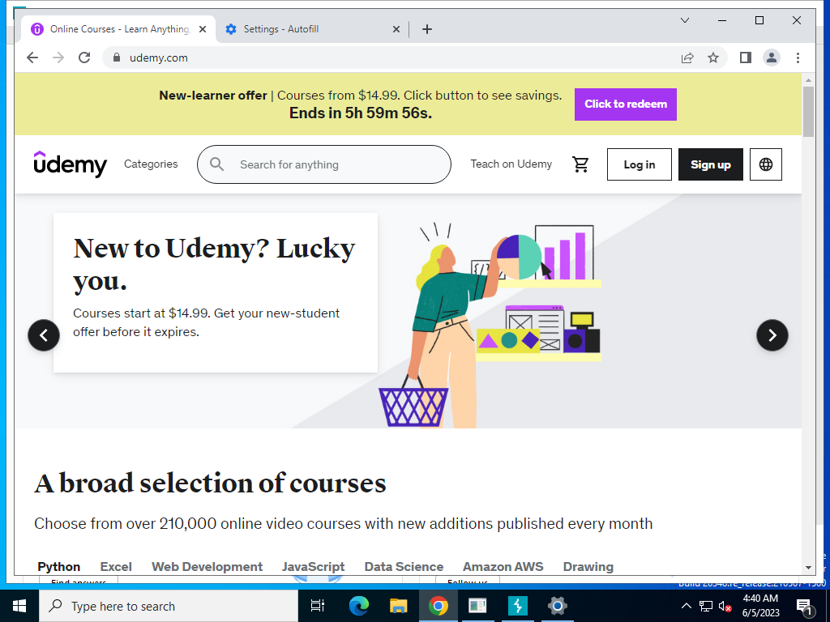Click the share page icon in address bar
This screenshot has width=830, height=622.
pyautogui.click(x=687, y=58)
